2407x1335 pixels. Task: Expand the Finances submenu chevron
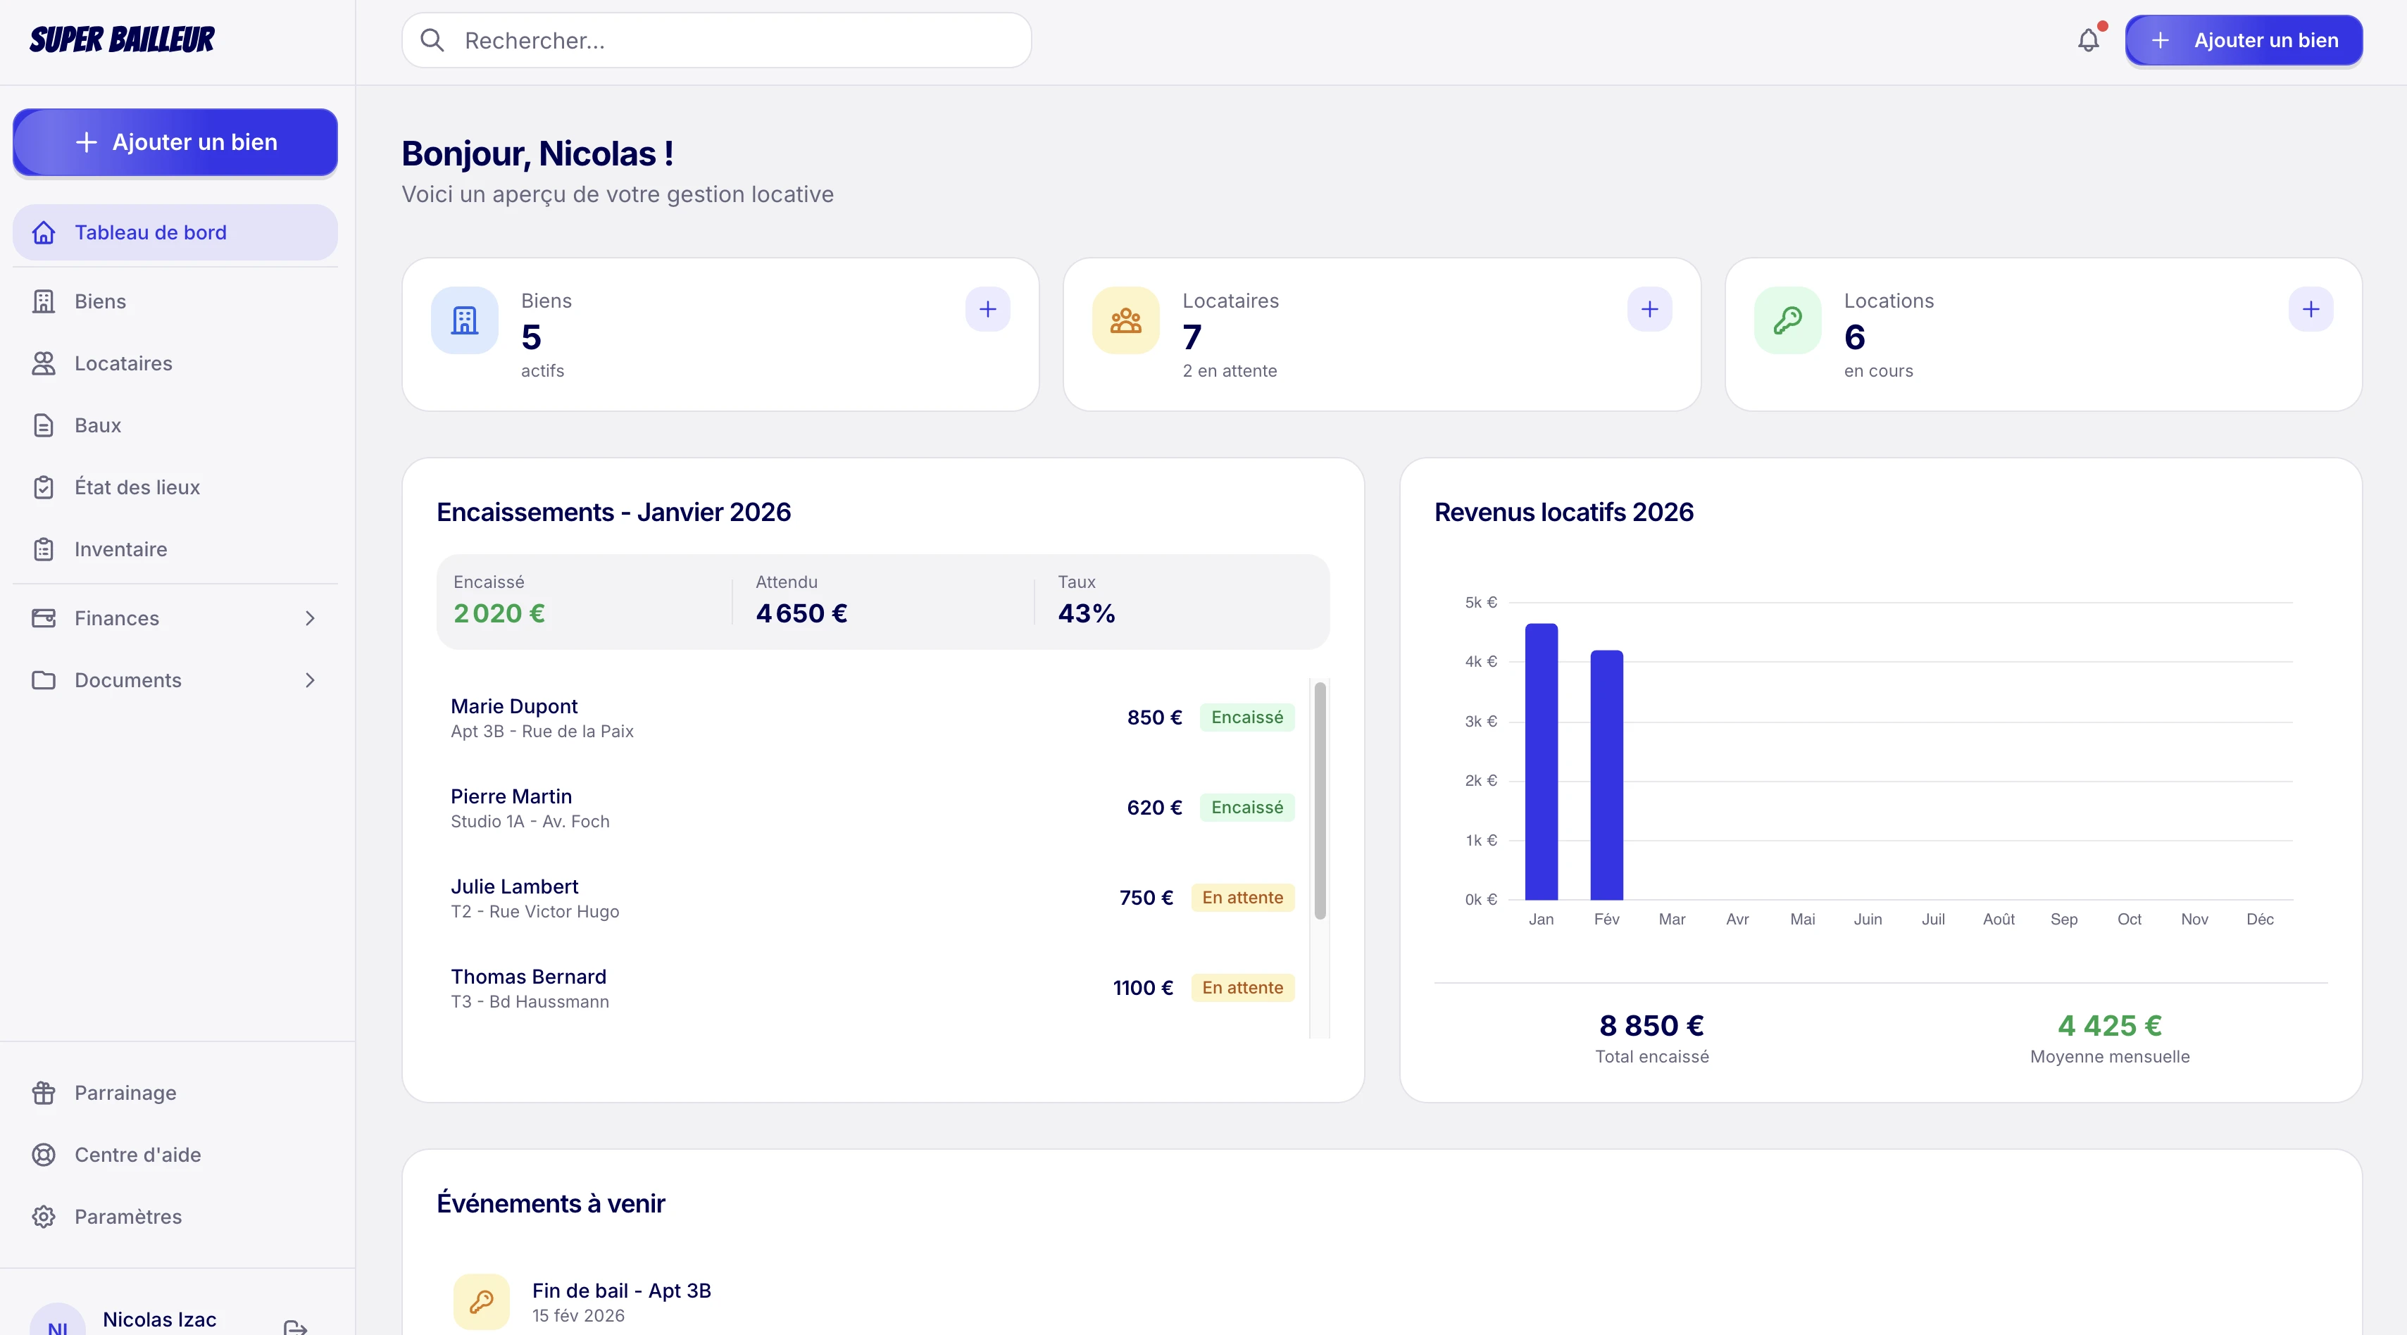tap(311, 618)
